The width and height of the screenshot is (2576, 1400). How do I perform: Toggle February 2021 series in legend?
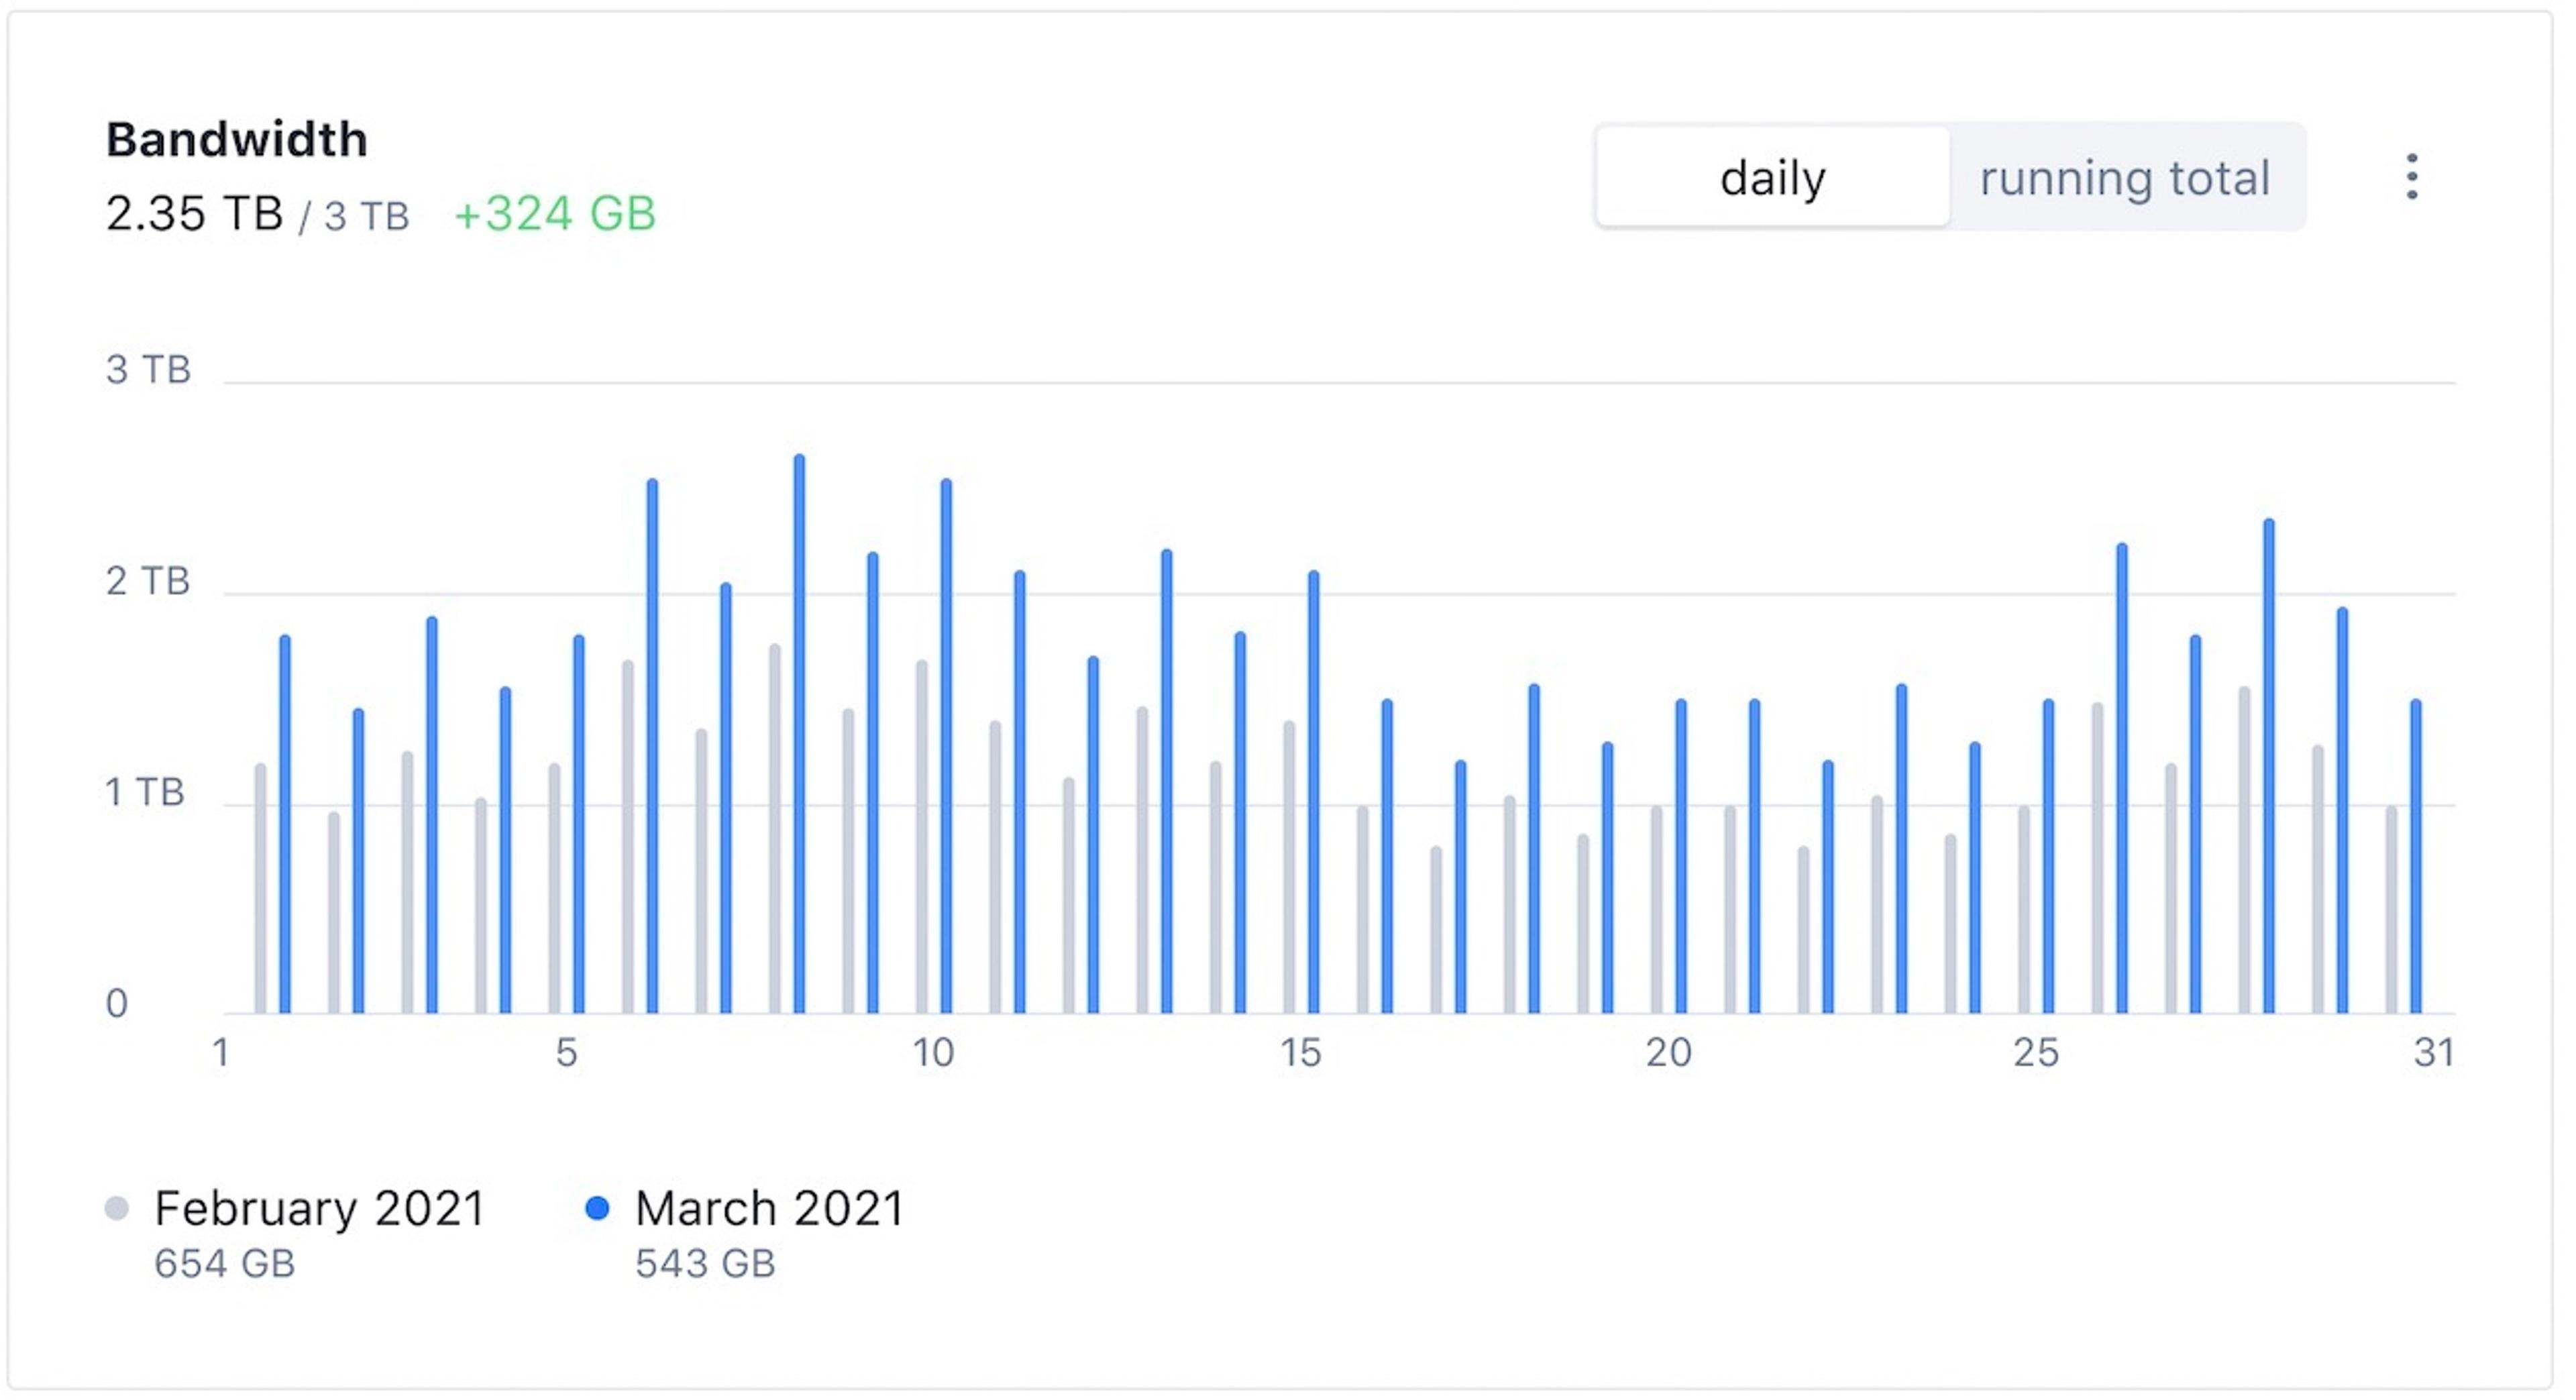click(x=319, y=1208)
